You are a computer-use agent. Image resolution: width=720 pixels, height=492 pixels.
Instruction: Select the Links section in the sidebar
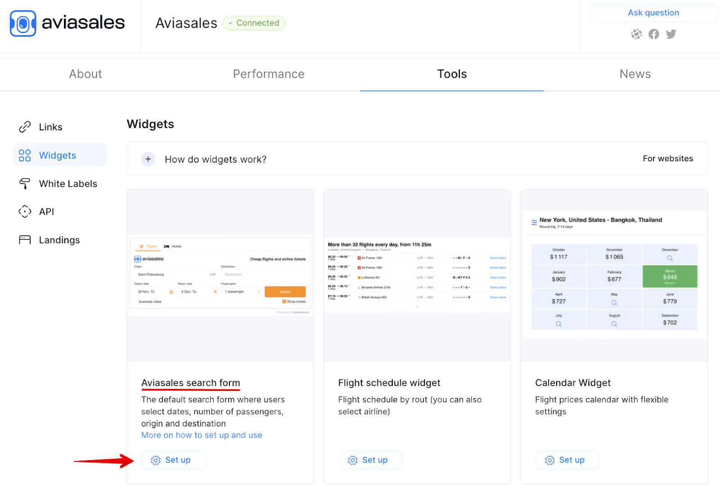point(50,127)
